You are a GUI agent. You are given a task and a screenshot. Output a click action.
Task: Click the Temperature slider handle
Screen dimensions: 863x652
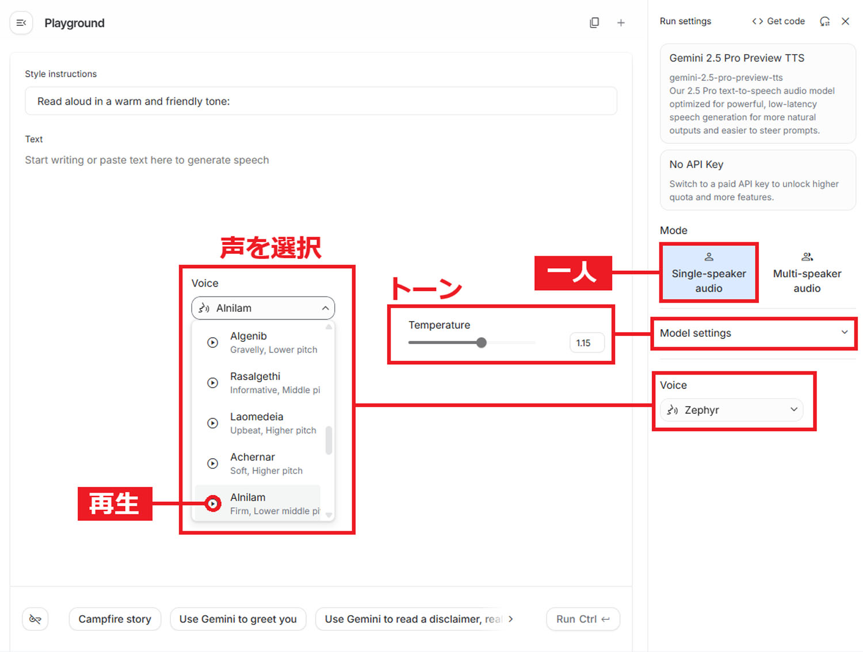(x=482, y=343)
